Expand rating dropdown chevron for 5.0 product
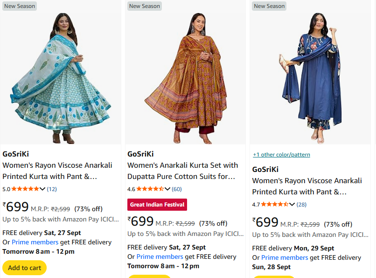The width and height of the screenshot is (376, 278). [43, 189]
